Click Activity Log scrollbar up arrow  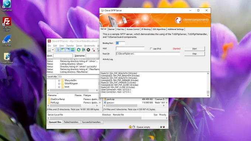click(208, 73)
